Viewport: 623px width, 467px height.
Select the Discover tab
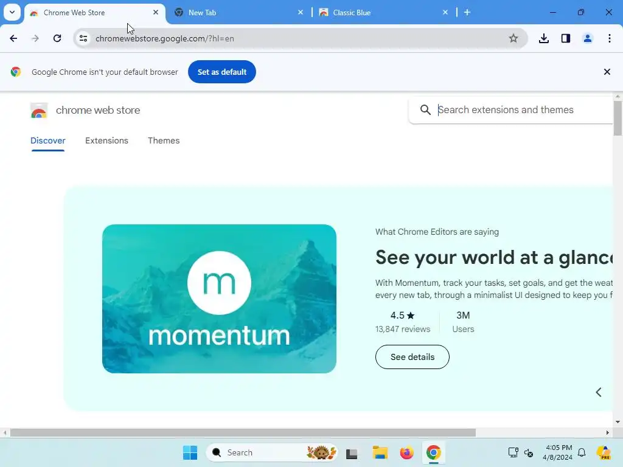tap(47, 140)
